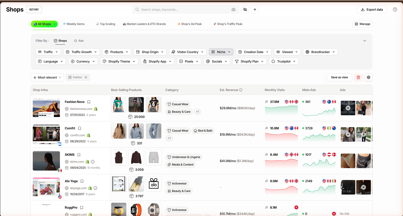Open the Most relevant sort dropdown
This screenshot has height=216, width=403.
click(x=47, y=77)
